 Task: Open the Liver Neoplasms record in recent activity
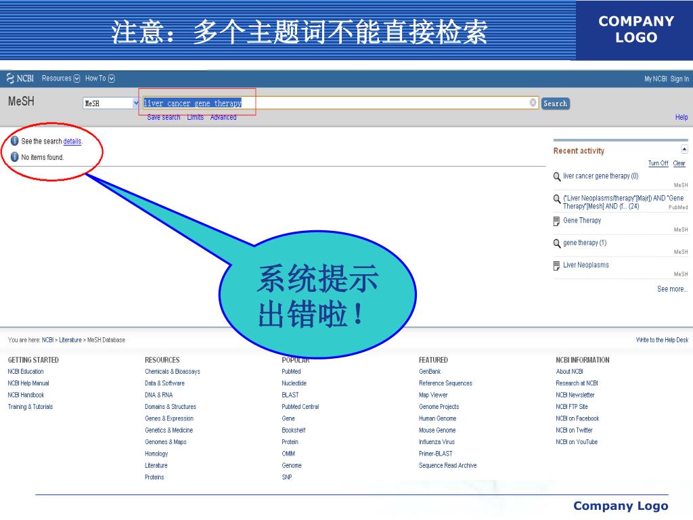point(585,265)
